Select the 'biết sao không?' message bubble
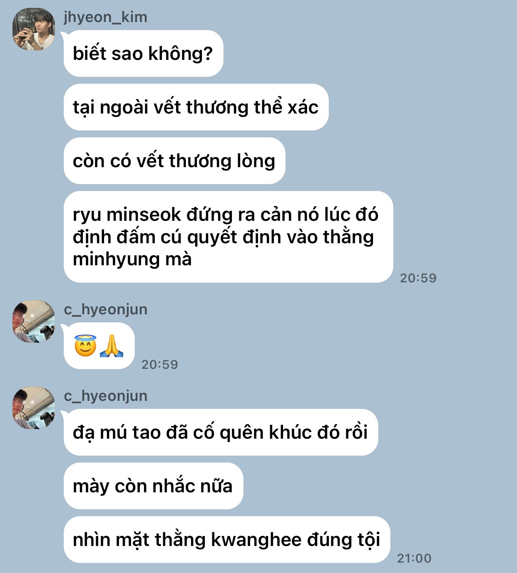517x573 pixels. pyautogui.click(x=143, y=53)
